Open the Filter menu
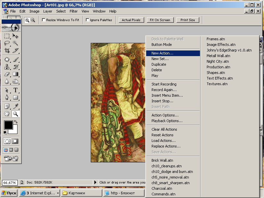Image resolution: width=264 pixels, height=198 pixels. pyautogui.click(x=74, y=11)
